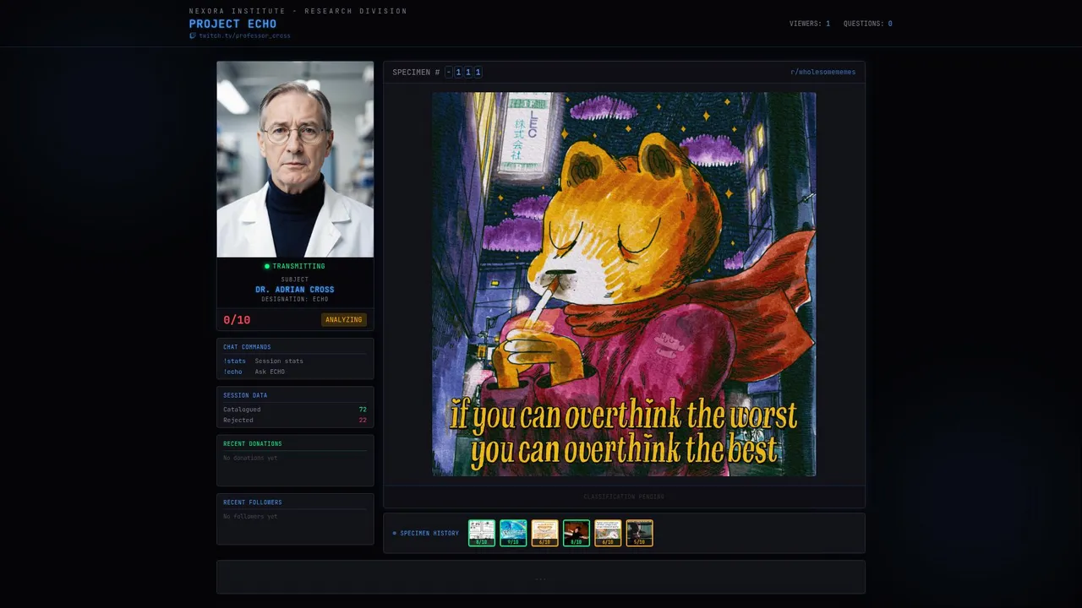
Task: Open the third history thumbnail rated 6/10
Action: click(544, 533)
